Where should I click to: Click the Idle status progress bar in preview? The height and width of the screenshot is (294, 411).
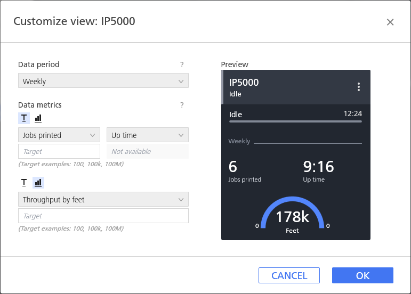(295, 121)
